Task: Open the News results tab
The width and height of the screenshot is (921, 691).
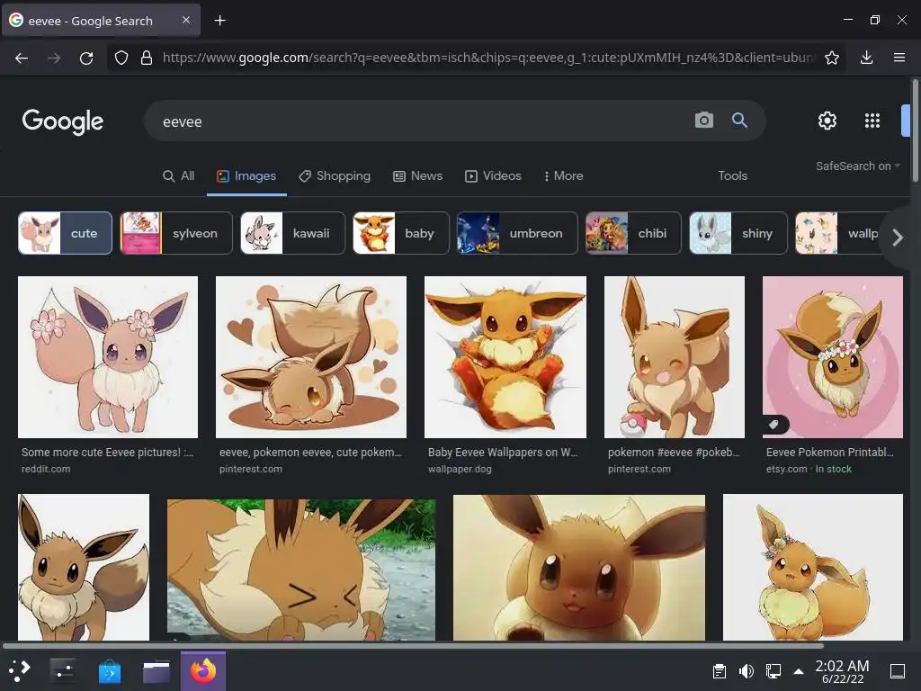Action: (417, 175)
